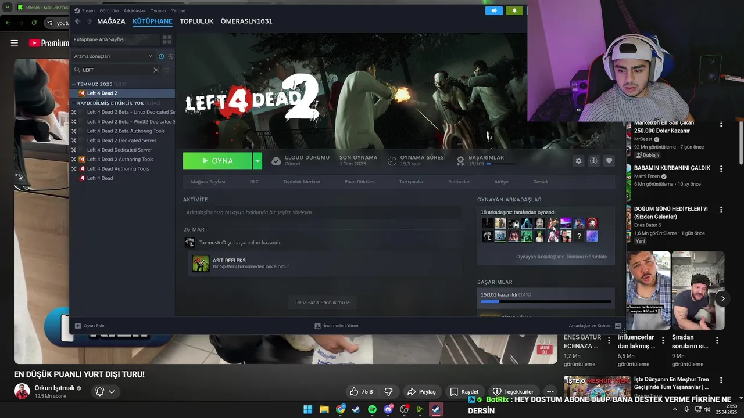Dislike the YouTube video

point(389,391)
